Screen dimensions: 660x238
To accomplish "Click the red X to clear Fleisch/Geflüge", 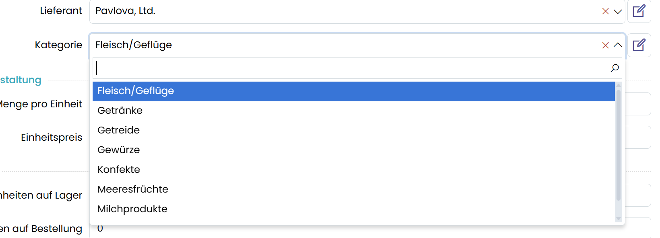I will click(606, 45).
